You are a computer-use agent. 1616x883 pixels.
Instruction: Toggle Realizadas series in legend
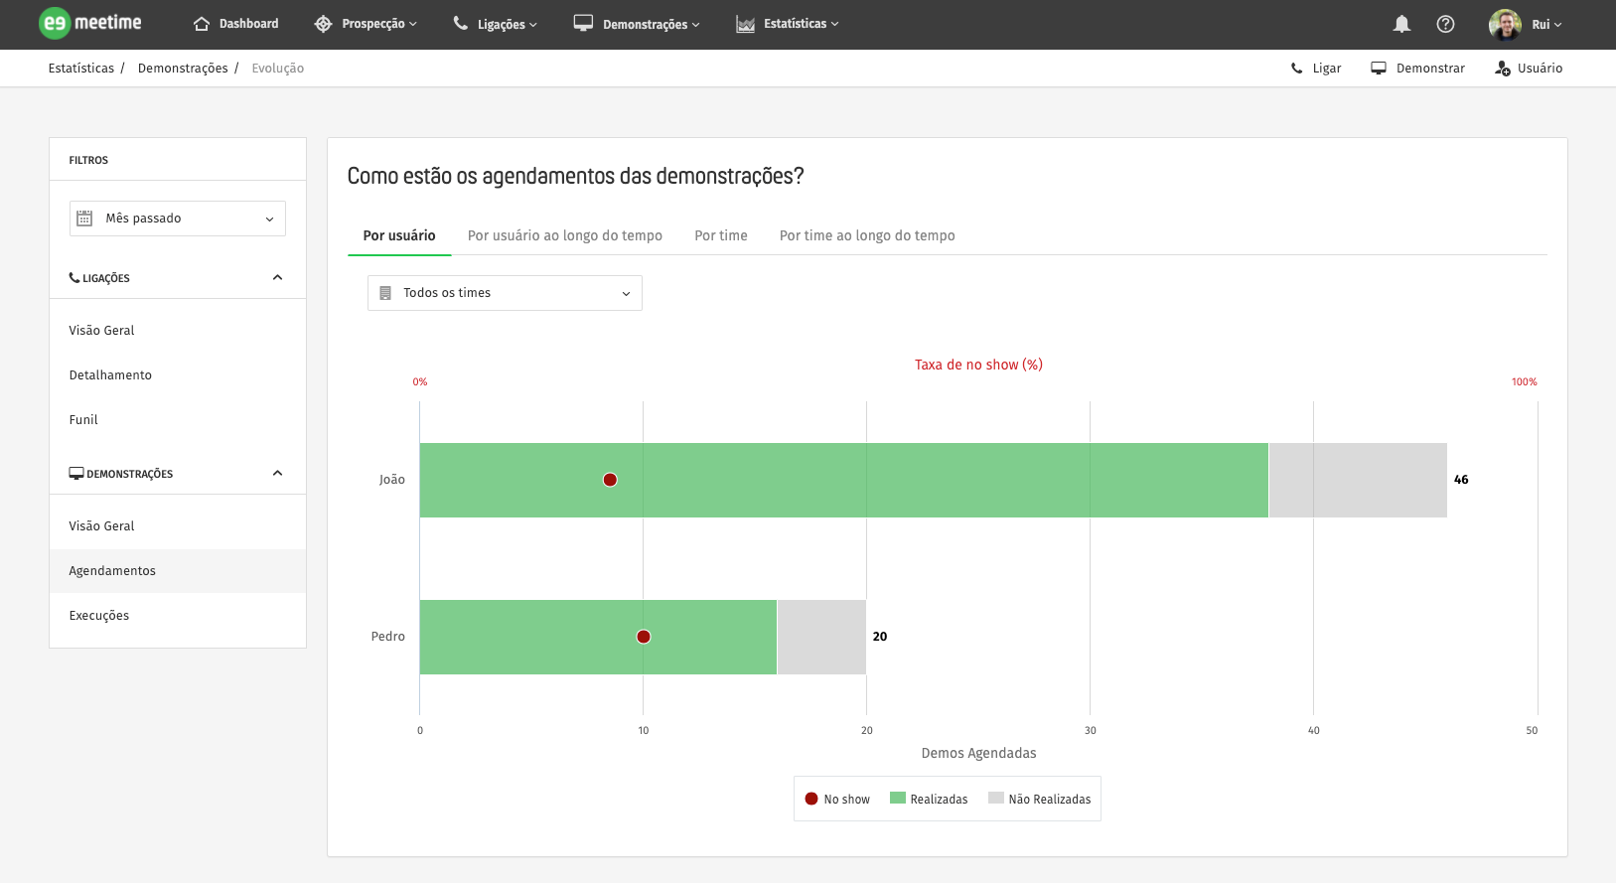pyautogui.click(x=929, y=799)
